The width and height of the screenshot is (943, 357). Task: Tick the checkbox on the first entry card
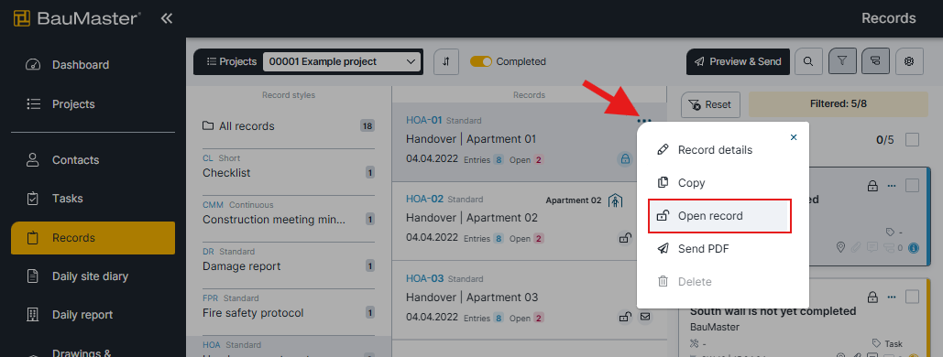click(913, 185)
